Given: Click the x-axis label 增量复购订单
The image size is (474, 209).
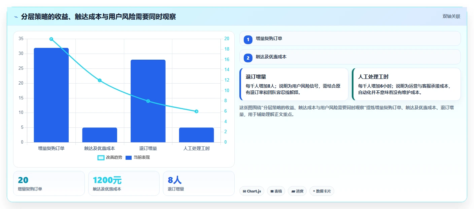Looking at the screenshot, I should point(51,148).
